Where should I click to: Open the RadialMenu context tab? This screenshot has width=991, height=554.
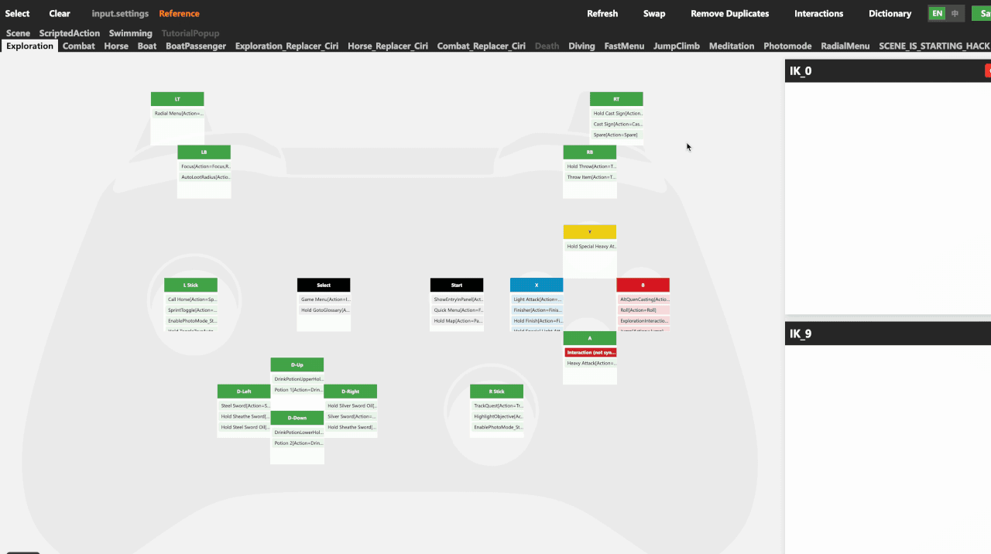coord(845,46)
